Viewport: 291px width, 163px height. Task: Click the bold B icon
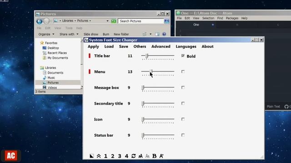(155, 156)
